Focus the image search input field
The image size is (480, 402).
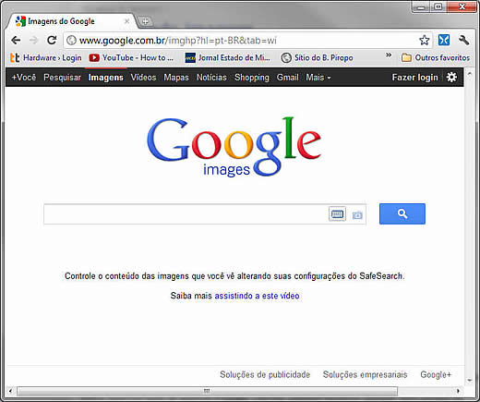click(x=186, y=214)
